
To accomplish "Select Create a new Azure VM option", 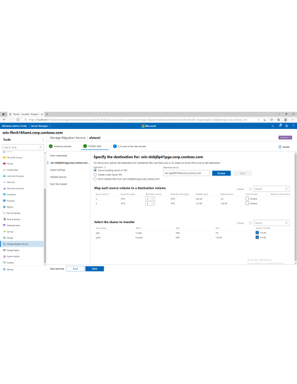I will point(95,175).
